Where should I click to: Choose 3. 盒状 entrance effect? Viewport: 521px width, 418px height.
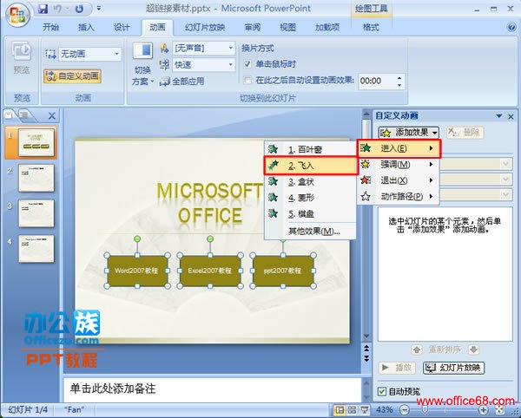click(310, 181)
